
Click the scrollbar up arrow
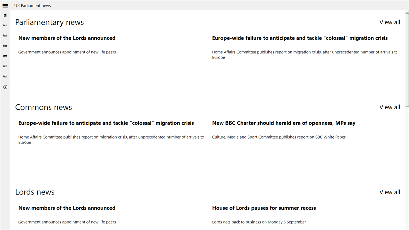(407, 12)
